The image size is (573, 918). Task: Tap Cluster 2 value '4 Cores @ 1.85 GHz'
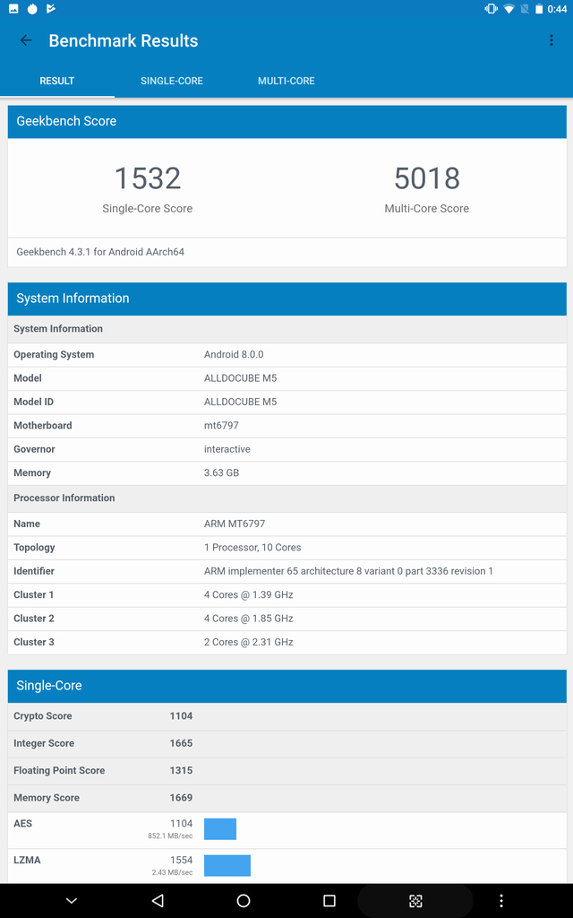pyautogui.click(x=249, y=619)
